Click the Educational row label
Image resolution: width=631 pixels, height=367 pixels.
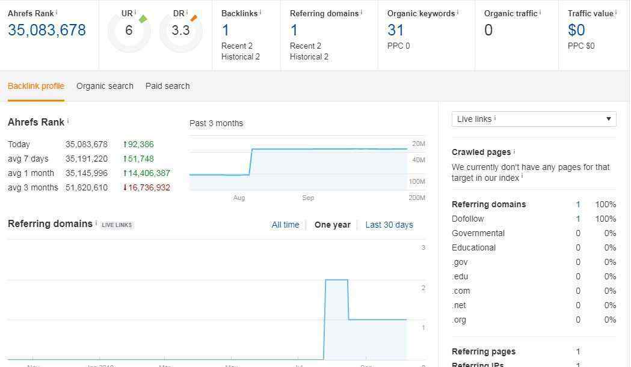tap(473, 247)
